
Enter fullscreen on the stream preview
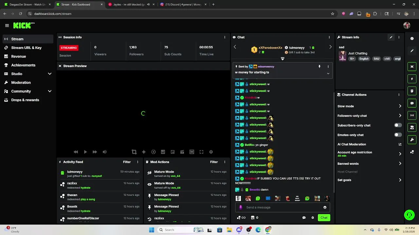(x=201, y=152)
